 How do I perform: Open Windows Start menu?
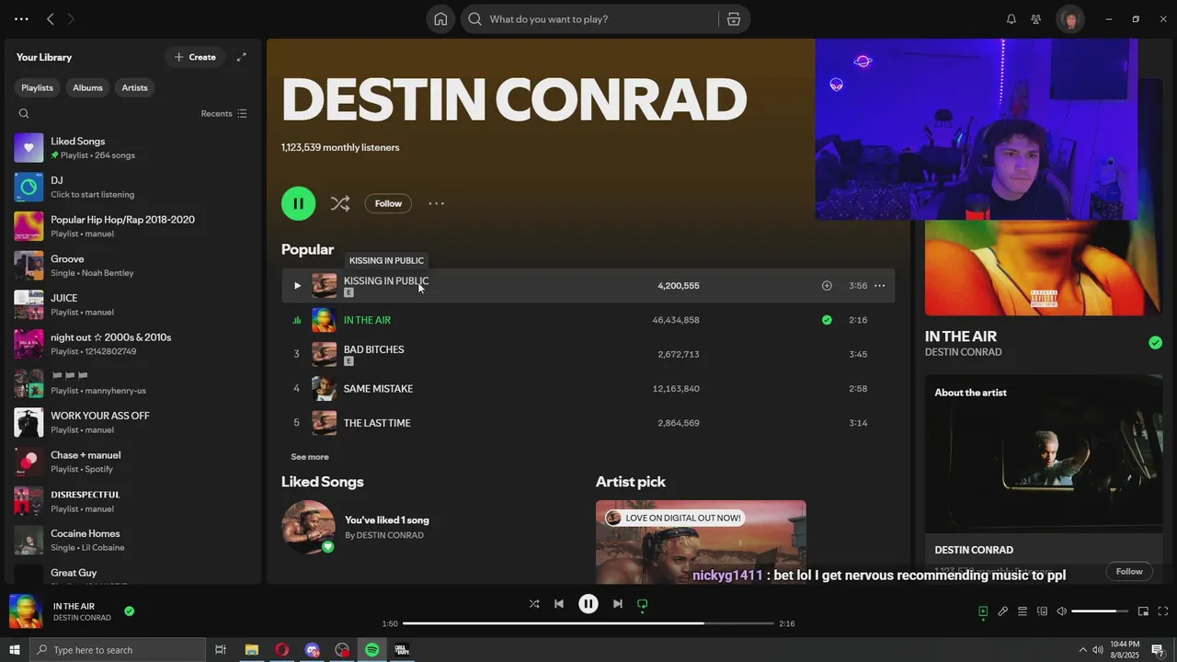pyautogui.click(x=15, y=650)
